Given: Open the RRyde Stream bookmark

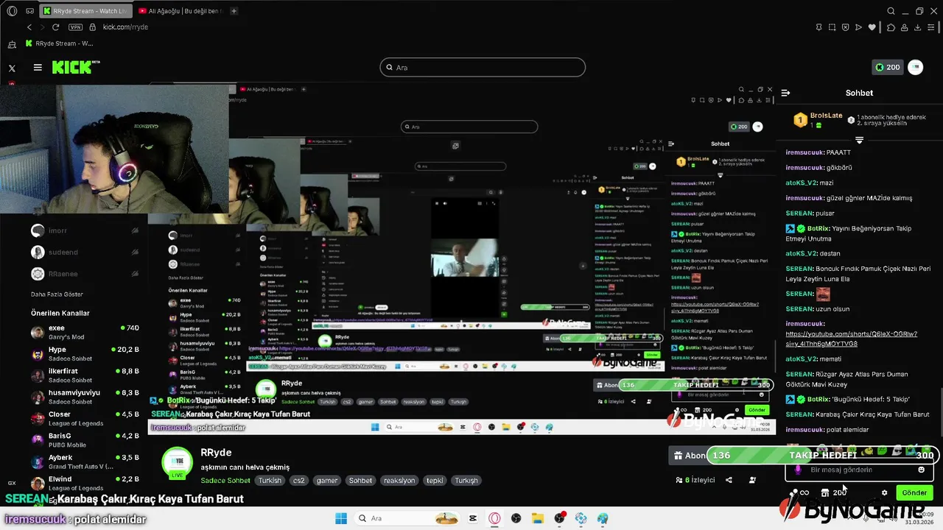Looking at the screenshot, I should tap(59, 43).
